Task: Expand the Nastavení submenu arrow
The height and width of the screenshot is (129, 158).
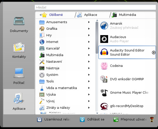Action: (89, 62)
